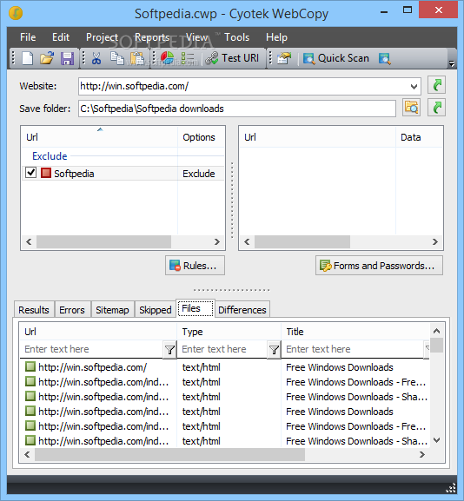Switch to the Results tab
Image resolution: width=464 pixels, height=501 pixels.
(x=34, y=310)
